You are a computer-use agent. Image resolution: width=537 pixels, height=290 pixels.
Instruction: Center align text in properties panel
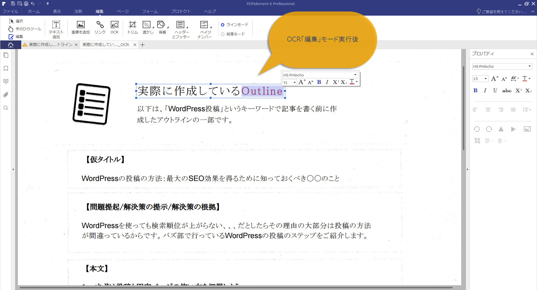[488, 110]
